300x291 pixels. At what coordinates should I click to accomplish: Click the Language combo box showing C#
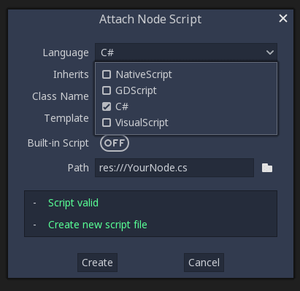(186, 53)
